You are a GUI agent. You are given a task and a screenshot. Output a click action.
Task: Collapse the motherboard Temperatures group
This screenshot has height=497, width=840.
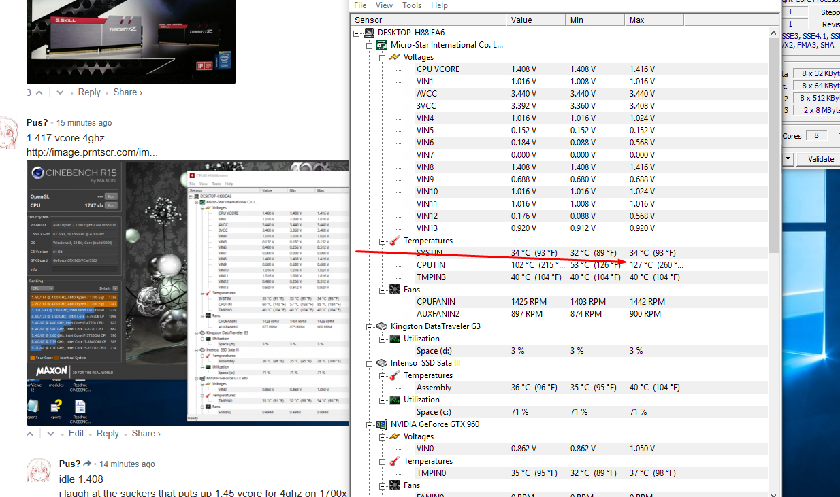(x=382, y=241)
